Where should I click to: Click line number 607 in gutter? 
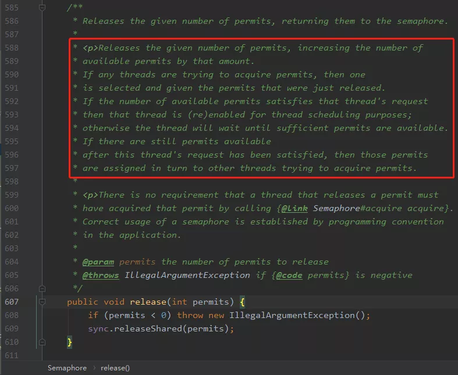[x=12, y=302]
